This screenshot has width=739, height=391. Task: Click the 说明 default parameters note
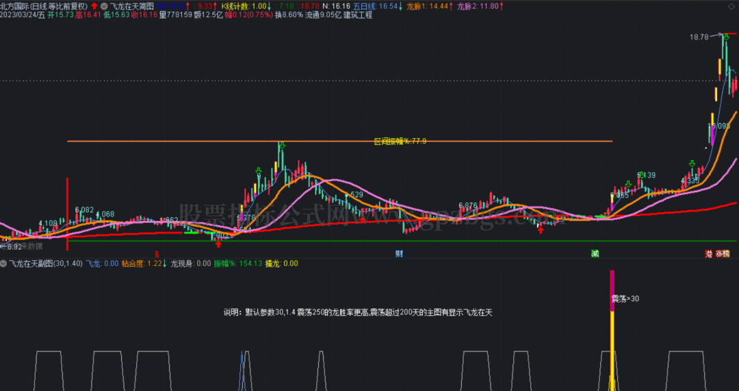[358, 312]
